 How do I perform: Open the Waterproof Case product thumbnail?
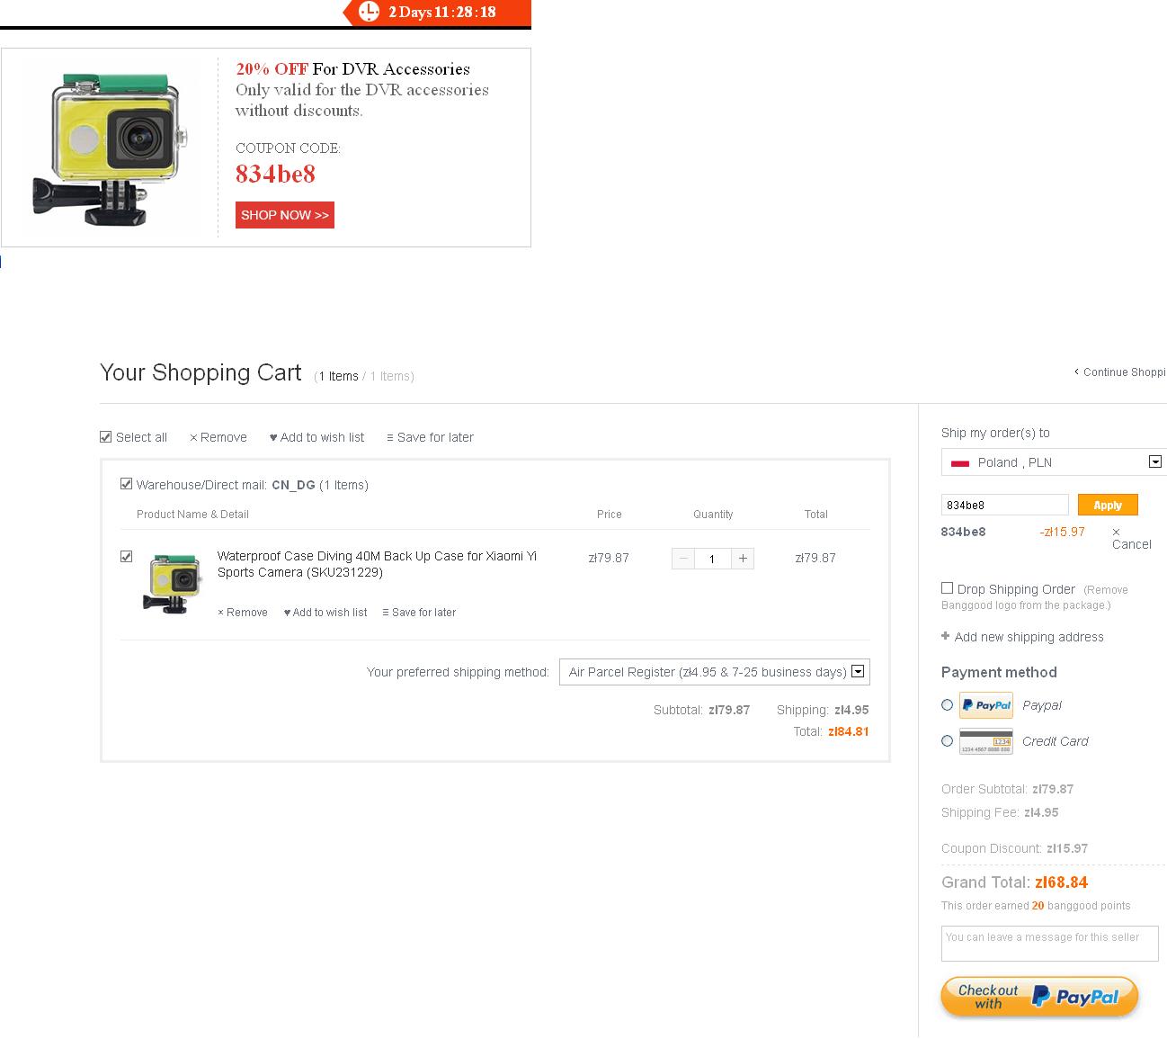(173, 584)
